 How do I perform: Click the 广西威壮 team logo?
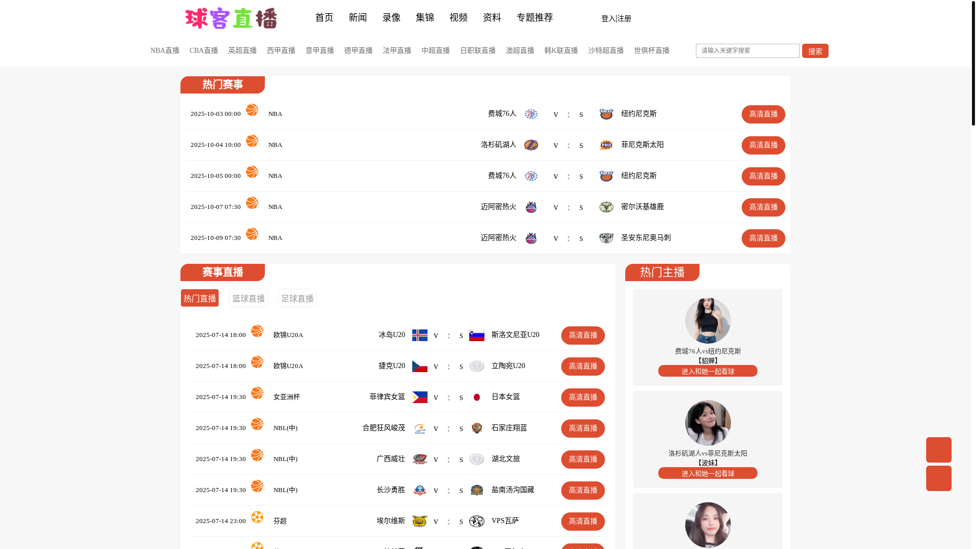pyautogui.click(x=420, y=459)
